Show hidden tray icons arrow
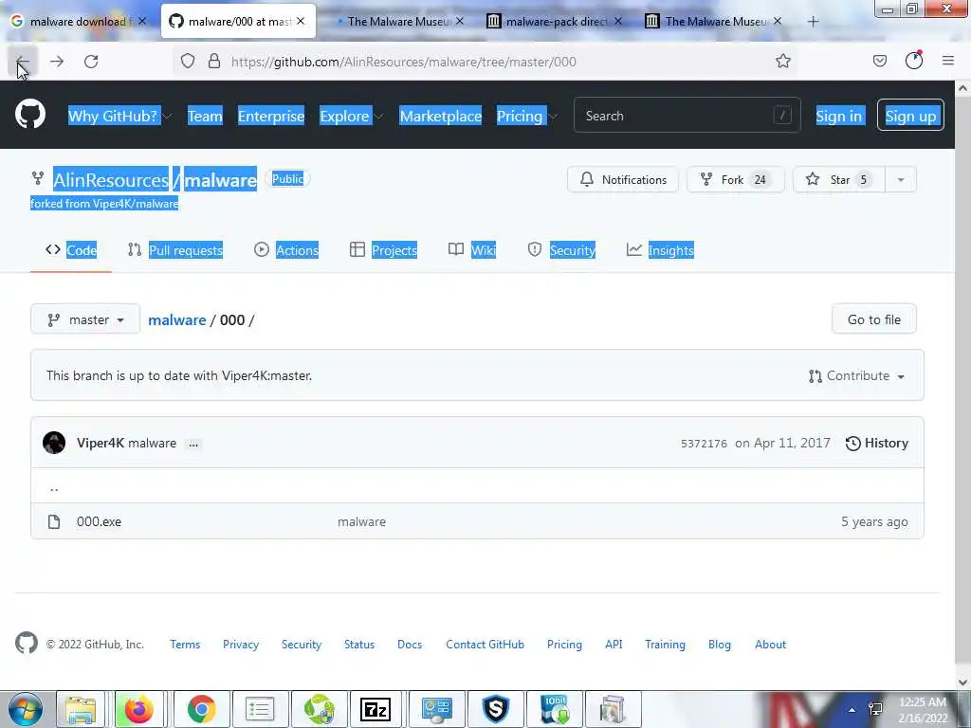This screenshot has height=728, width=971. click(852, 710)
